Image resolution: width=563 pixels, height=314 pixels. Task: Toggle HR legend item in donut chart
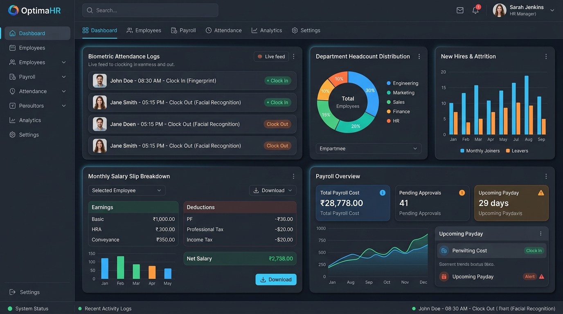click(x=393, y=121)
